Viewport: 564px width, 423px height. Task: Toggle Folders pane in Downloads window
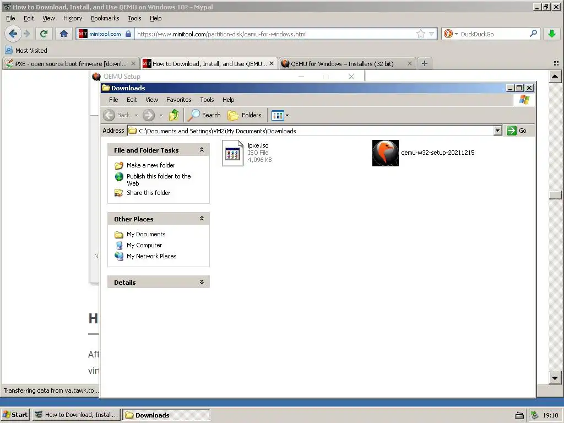[245, 115]
